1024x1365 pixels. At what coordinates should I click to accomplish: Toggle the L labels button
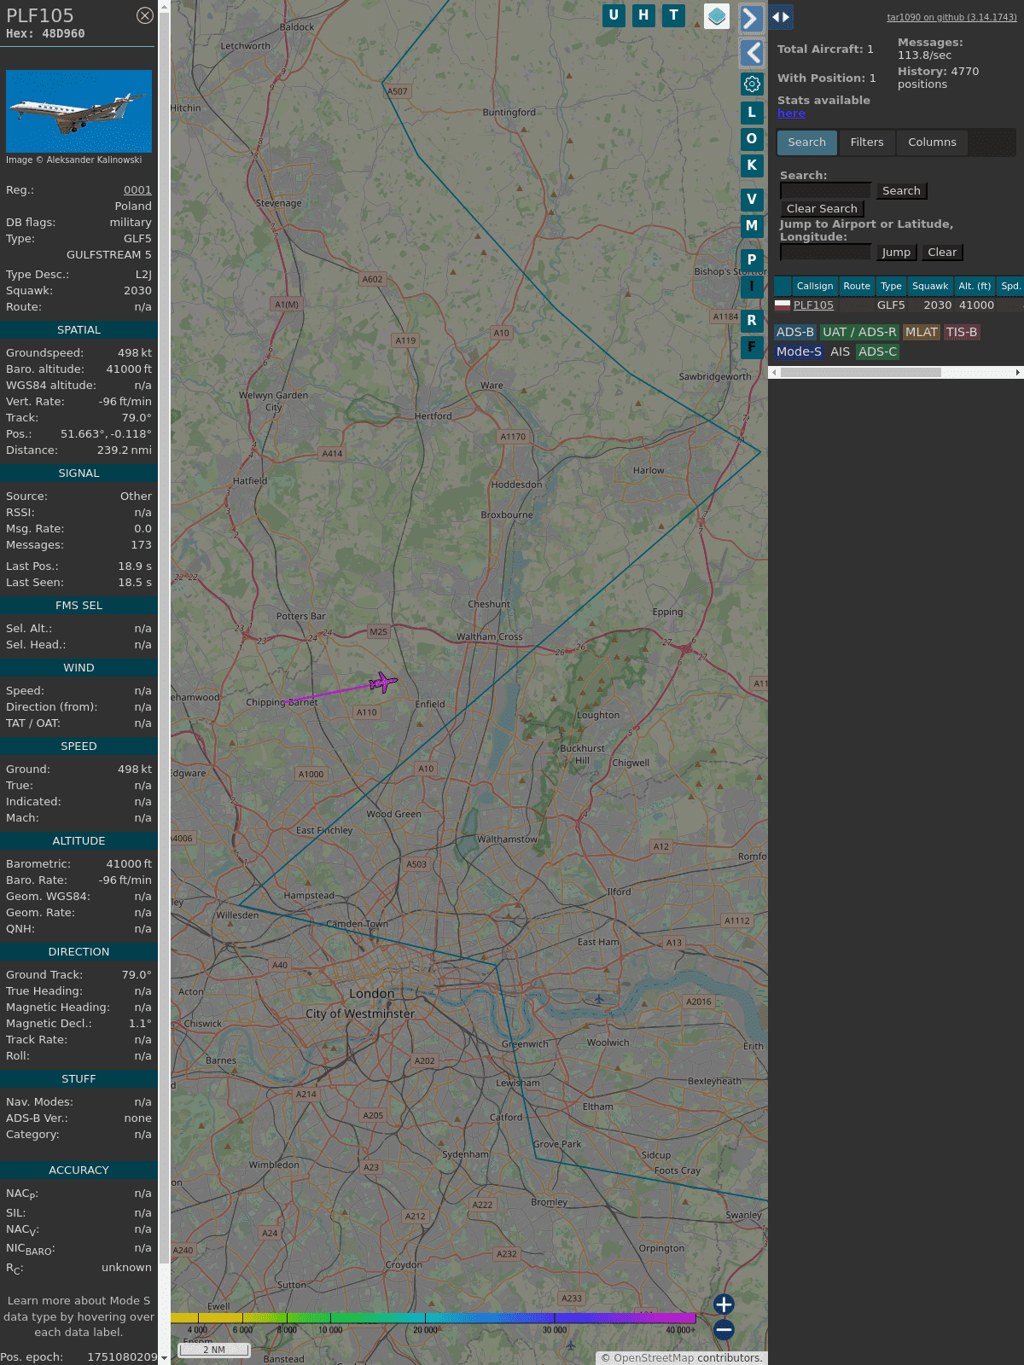pos(752,113)
